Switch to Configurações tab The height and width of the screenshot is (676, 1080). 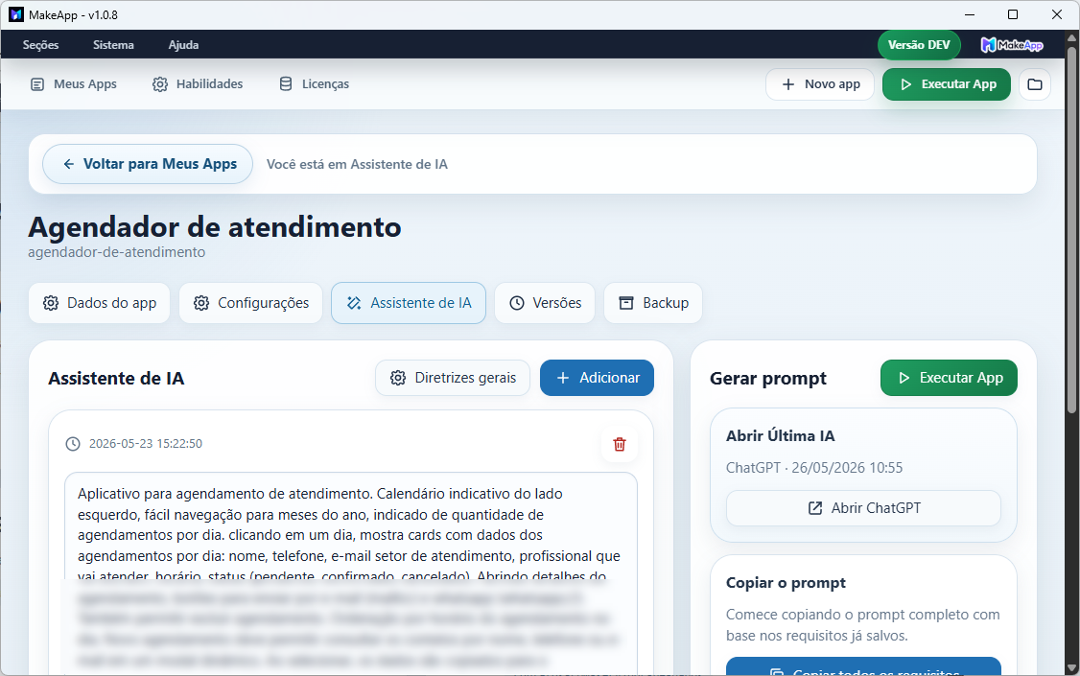click(250, 303)
